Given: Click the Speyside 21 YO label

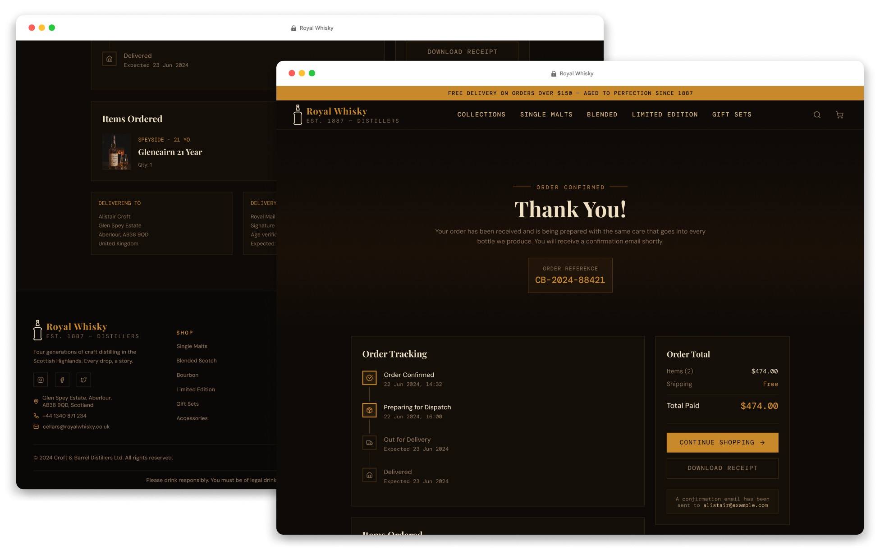Looking at the screenshot, I should coord(164,140).
